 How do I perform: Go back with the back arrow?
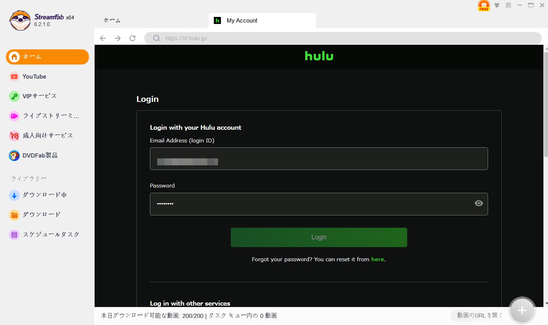103,38
